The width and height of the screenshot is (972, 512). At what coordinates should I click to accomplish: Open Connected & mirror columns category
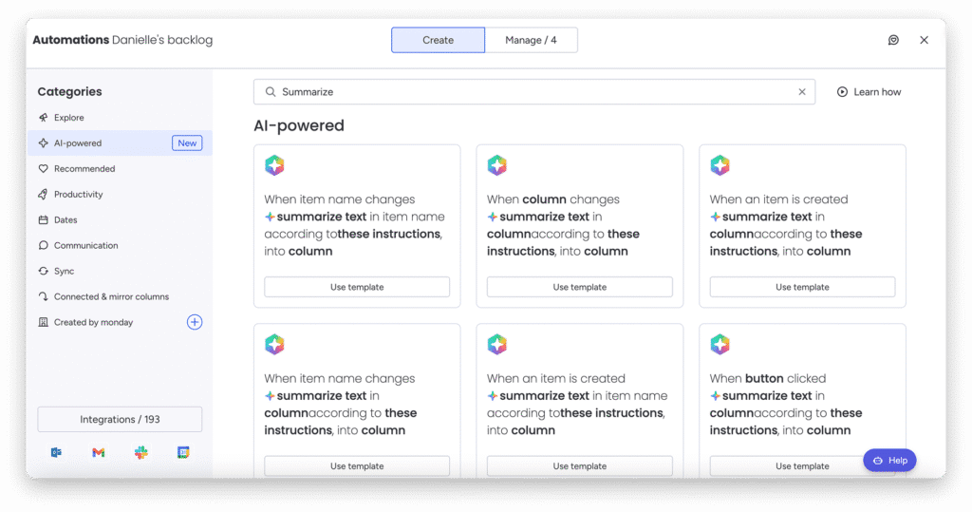click(120, 296)
